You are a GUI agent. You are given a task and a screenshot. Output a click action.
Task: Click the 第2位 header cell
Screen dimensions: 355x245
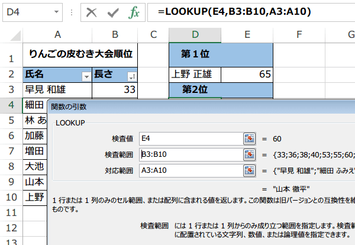[221, 90]
